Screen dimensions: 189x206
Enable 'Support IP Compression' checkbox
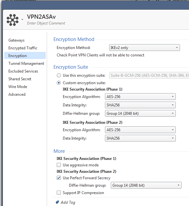[x=59, y=193]
